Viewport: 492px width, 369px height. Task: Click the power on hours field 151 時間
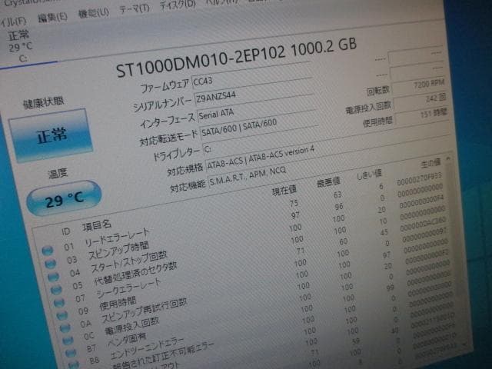(x=421, y=115)
